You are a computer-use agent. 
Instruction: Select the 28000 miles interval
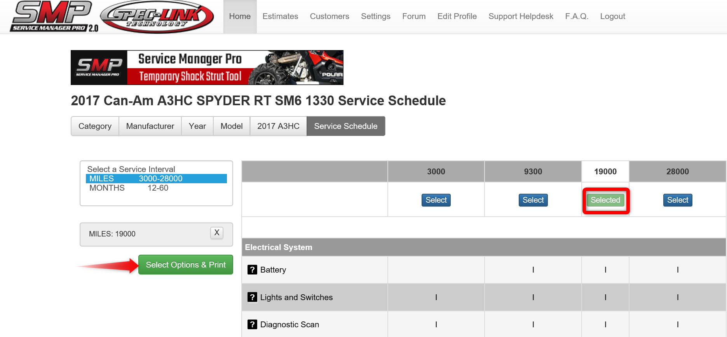coord(678,200)
